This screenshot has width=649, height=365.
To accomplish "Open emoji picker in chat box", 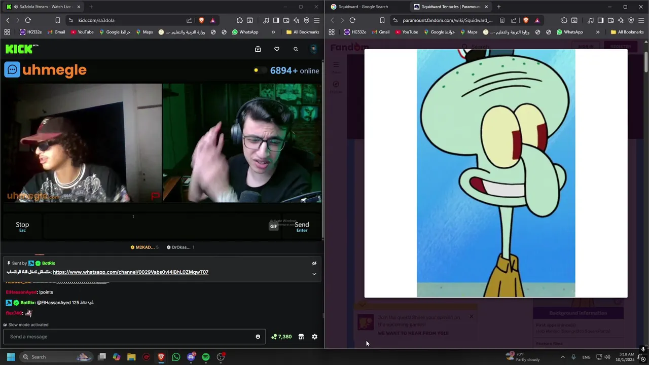I will pyautogui.click(x=258, y=337).
